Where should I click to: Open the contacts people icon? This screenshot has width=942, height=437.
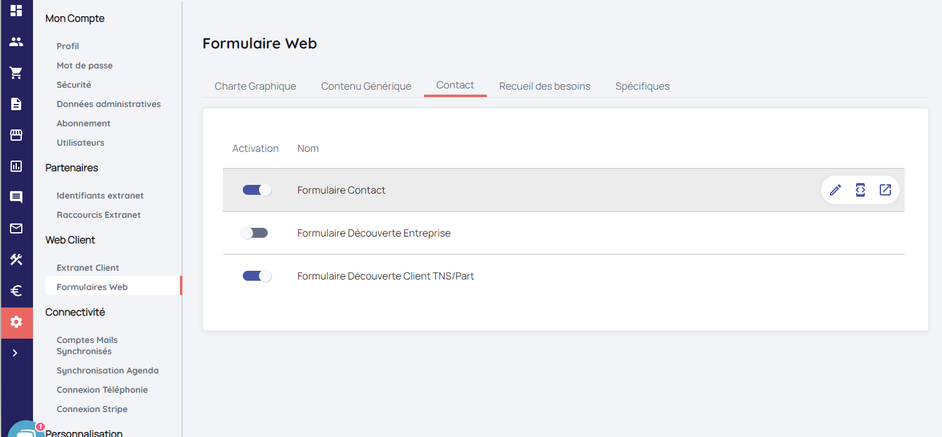pos(16,42)
